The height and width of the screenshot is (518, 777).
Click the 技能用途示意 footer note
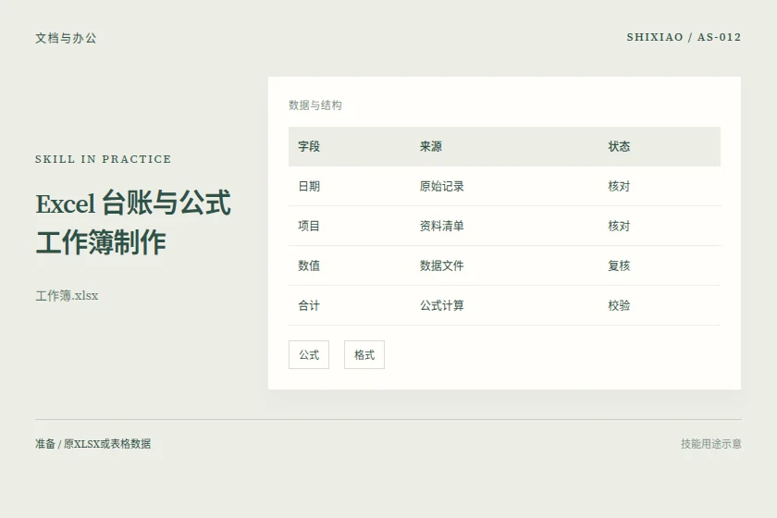point(711,444)
